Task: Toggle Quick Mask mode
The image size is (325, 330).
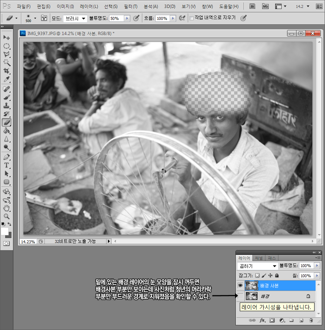Action: 6,244
